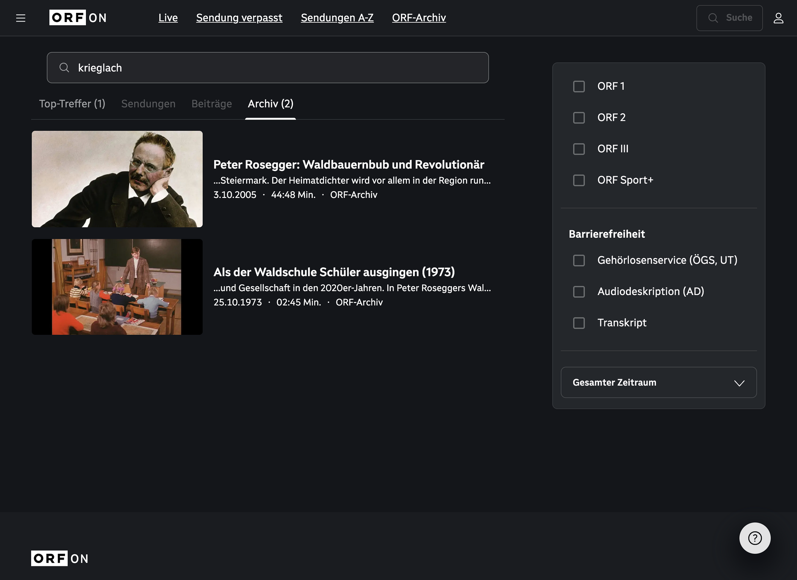The image size is (797, 580).
Task: Open the Waldschule classroom thumbnail
Action: tap(117, 287)
